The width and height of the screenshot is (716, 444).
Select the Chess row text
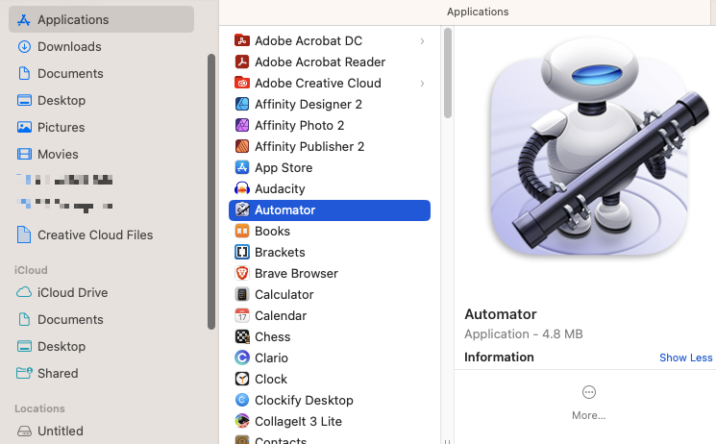tap(272, 336)
